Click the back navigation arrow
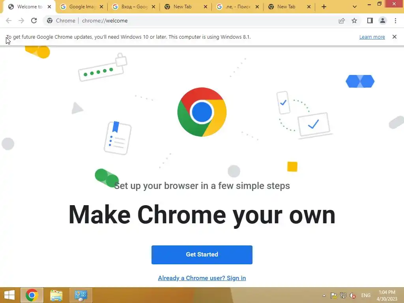Viewport: 404px width, 303px height. (9, 21)
